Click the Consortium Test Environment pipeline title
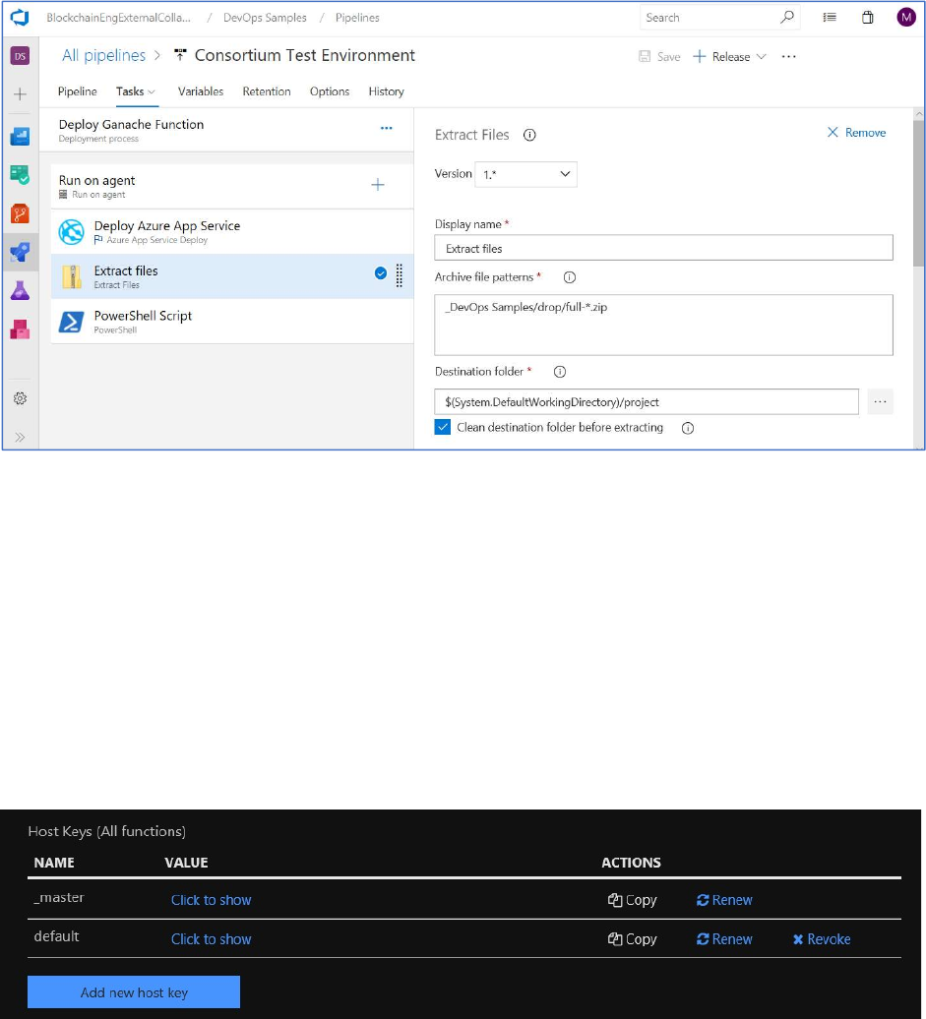The height and width of the screenshot is (1019, 926). coord(305,56)
